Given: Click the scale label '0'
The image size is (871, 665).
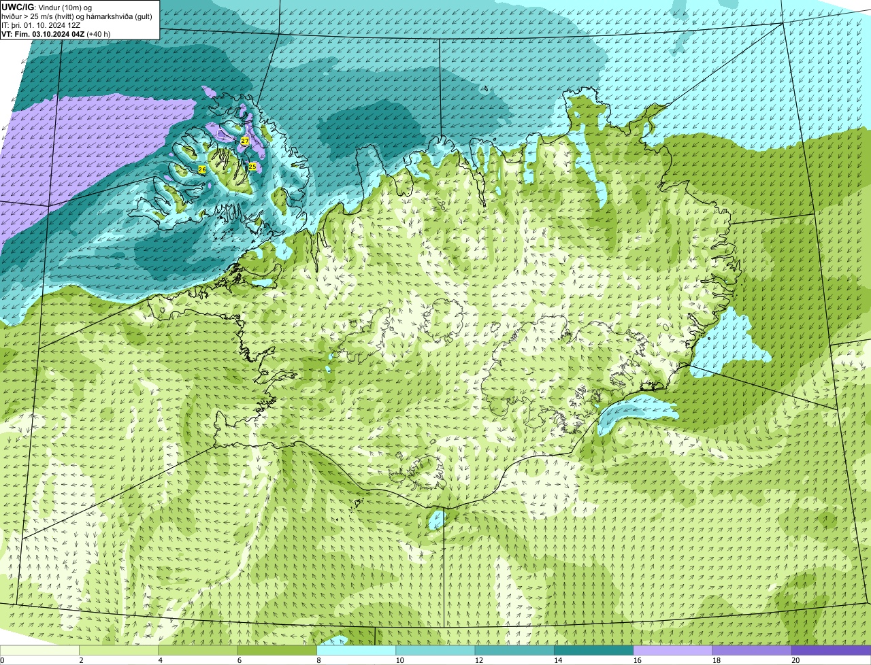Looking at the screenshot, I should [2, 660].
